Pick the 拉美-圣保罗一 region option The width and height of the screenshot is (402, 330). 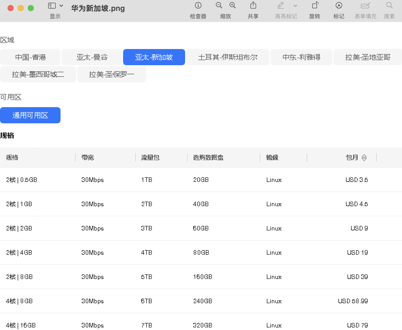coord(111,75)
